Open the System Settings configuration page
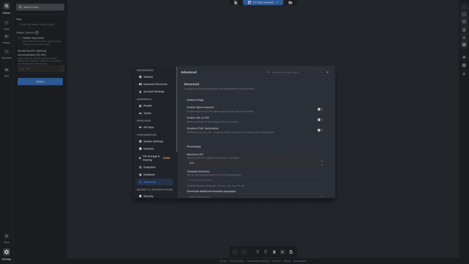This screenshot has width=469, height=264. pyautogui.click(x=155, y=141)
